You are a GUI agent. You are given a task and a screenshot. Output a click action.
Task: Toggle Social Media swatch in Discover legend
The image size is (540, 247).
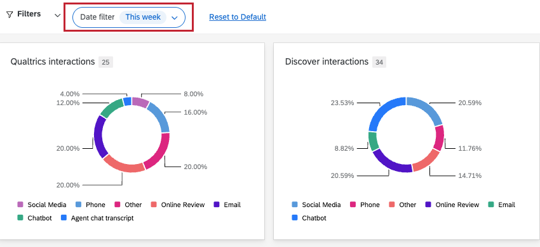point(294,205)
